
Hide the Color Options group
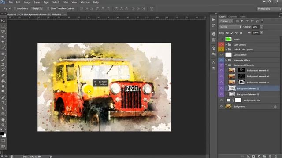tap(221, 44)
